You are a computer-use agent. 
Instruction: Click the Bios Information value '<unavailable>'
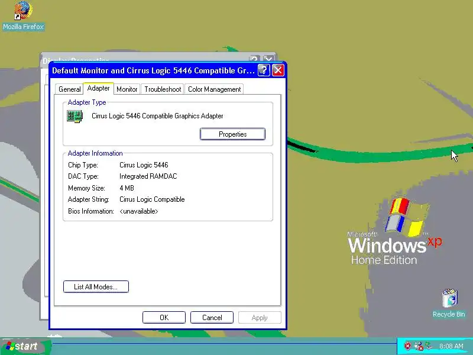click(x=139, y=211)
